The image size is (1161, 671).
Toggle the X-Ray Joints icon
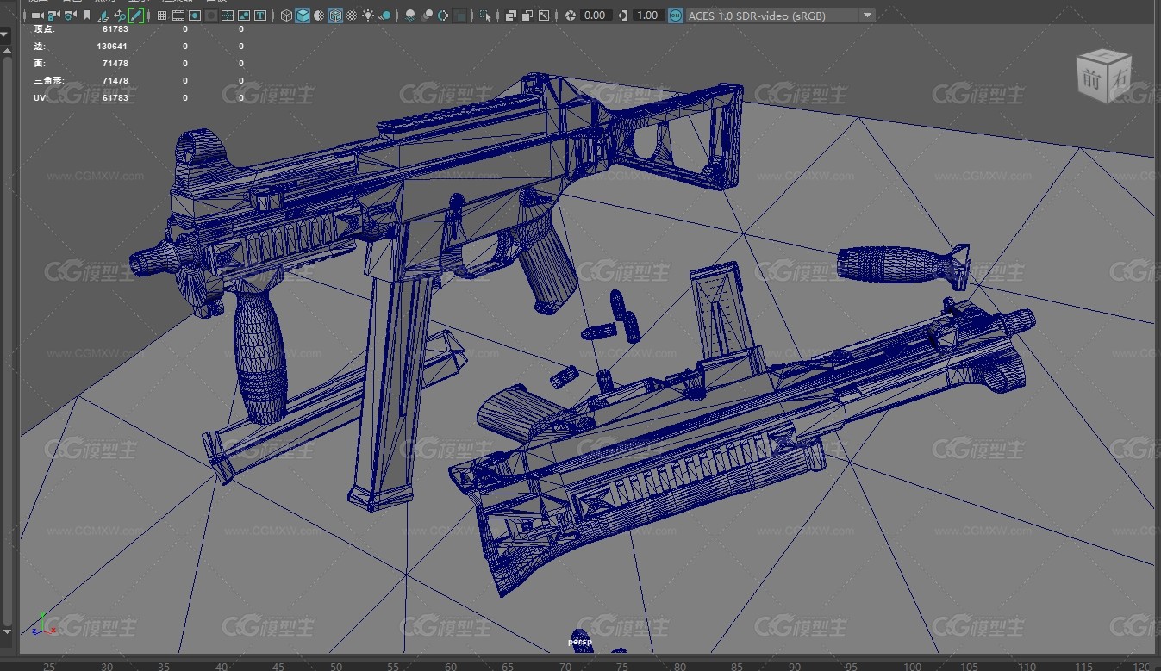(x=544, y=16)
